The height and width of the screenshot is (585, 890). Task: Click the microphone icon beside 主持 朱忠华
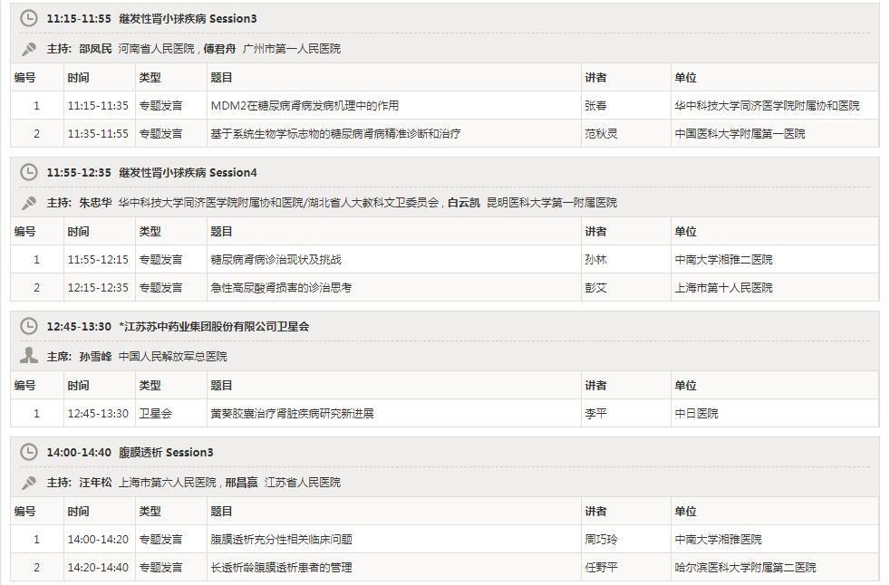pyautogui.click(x=28, y=202)
